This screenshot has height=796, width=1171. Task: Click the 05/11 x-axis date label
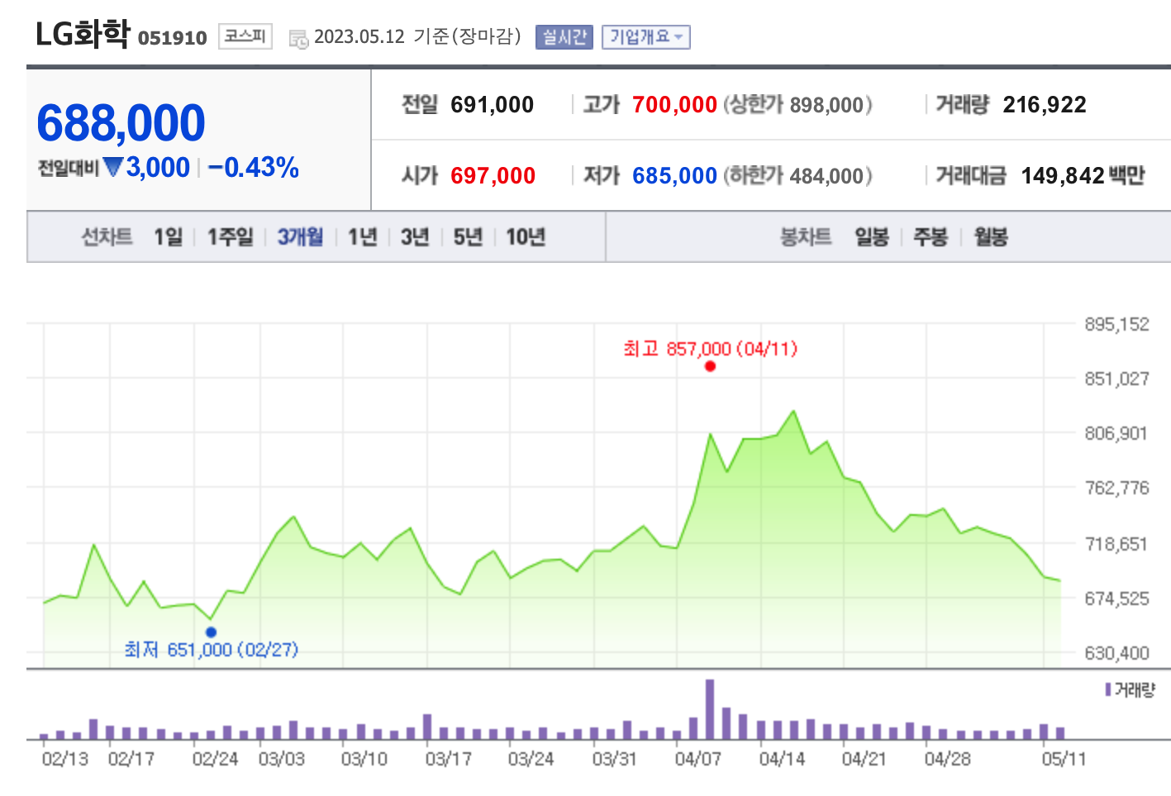[x=1064, y=759]
